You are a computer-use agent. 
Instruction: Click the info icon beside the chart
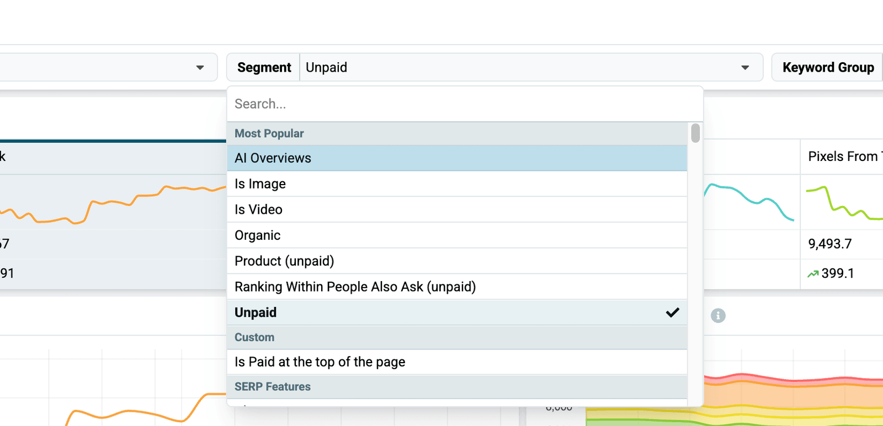click(x=718, y=316)
